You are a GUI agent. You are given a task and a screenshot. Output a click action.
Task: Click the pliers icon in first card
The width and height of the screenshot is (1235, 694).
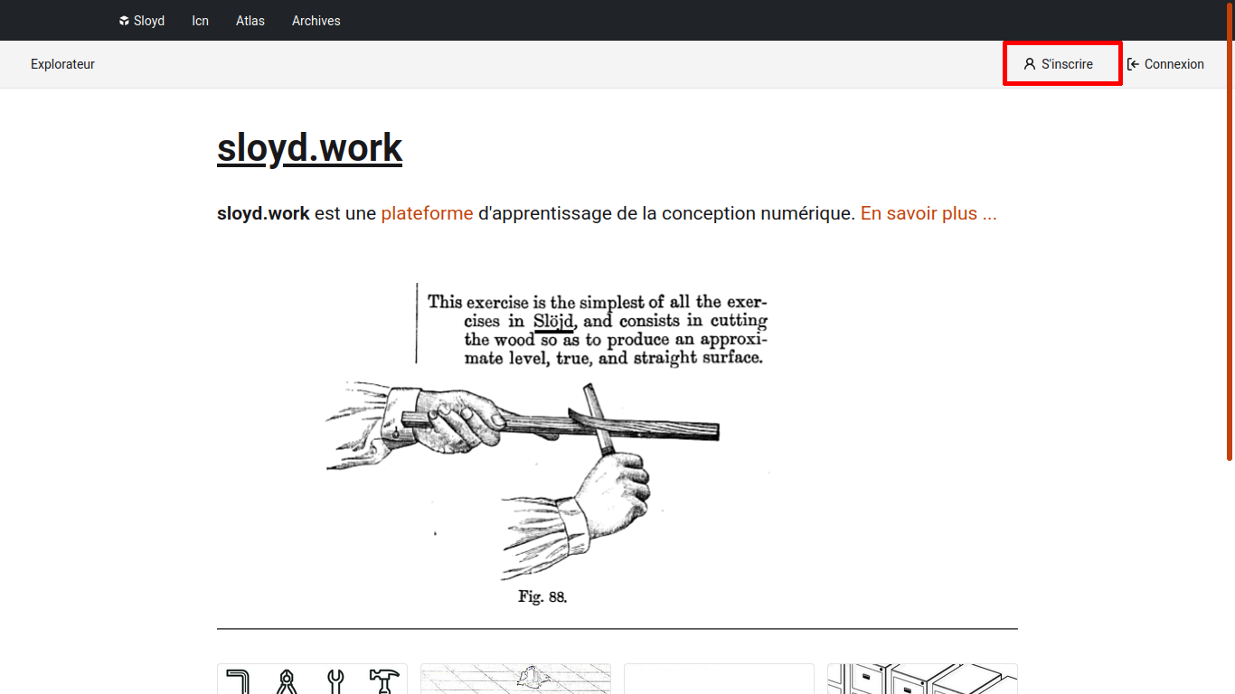(288, 680)
